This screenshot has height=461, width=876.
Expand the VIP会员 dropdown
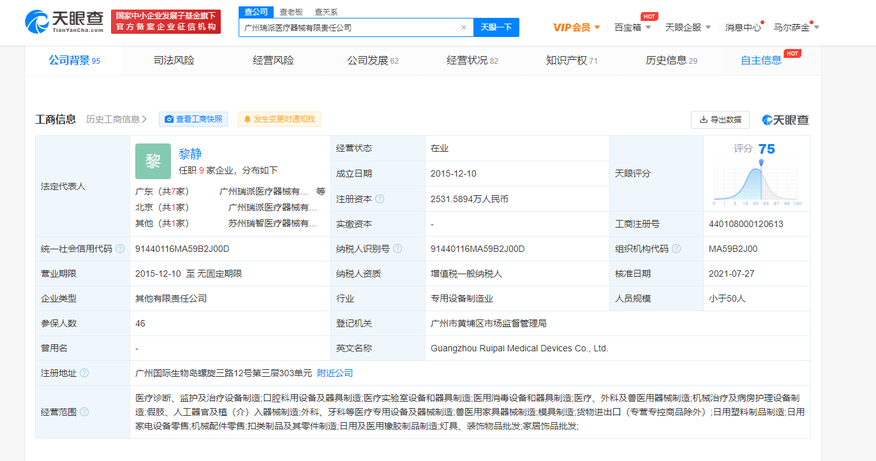(x=576, y=27)
